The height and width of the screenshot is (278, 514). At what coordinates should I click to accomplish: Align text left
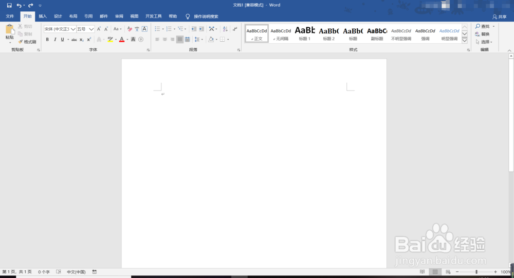(157, 40)
